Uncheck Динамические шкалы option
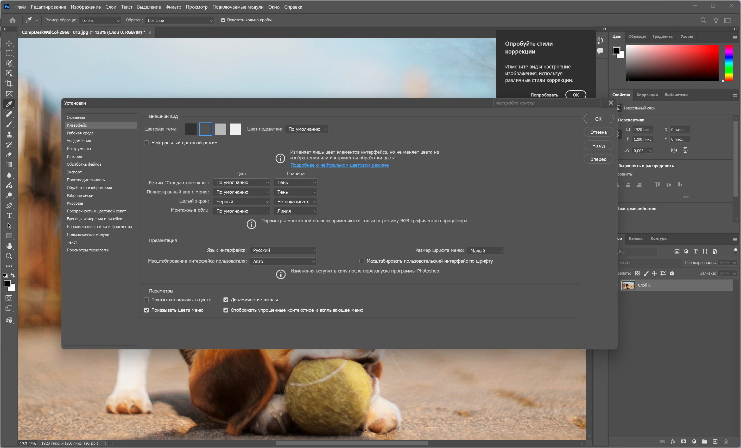 (x=226, y=300)
